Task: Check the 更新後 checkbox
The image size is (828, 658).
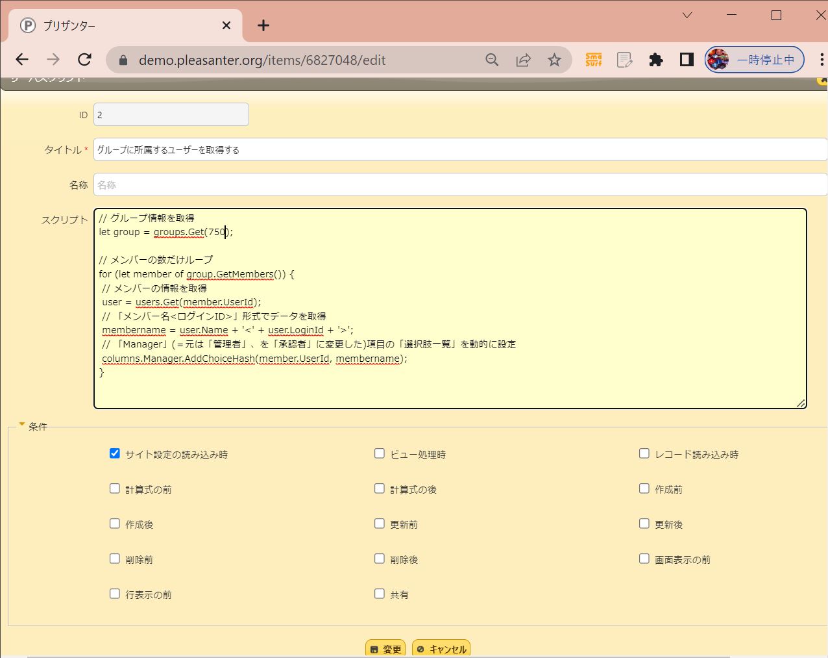Action: click(644, 524)
